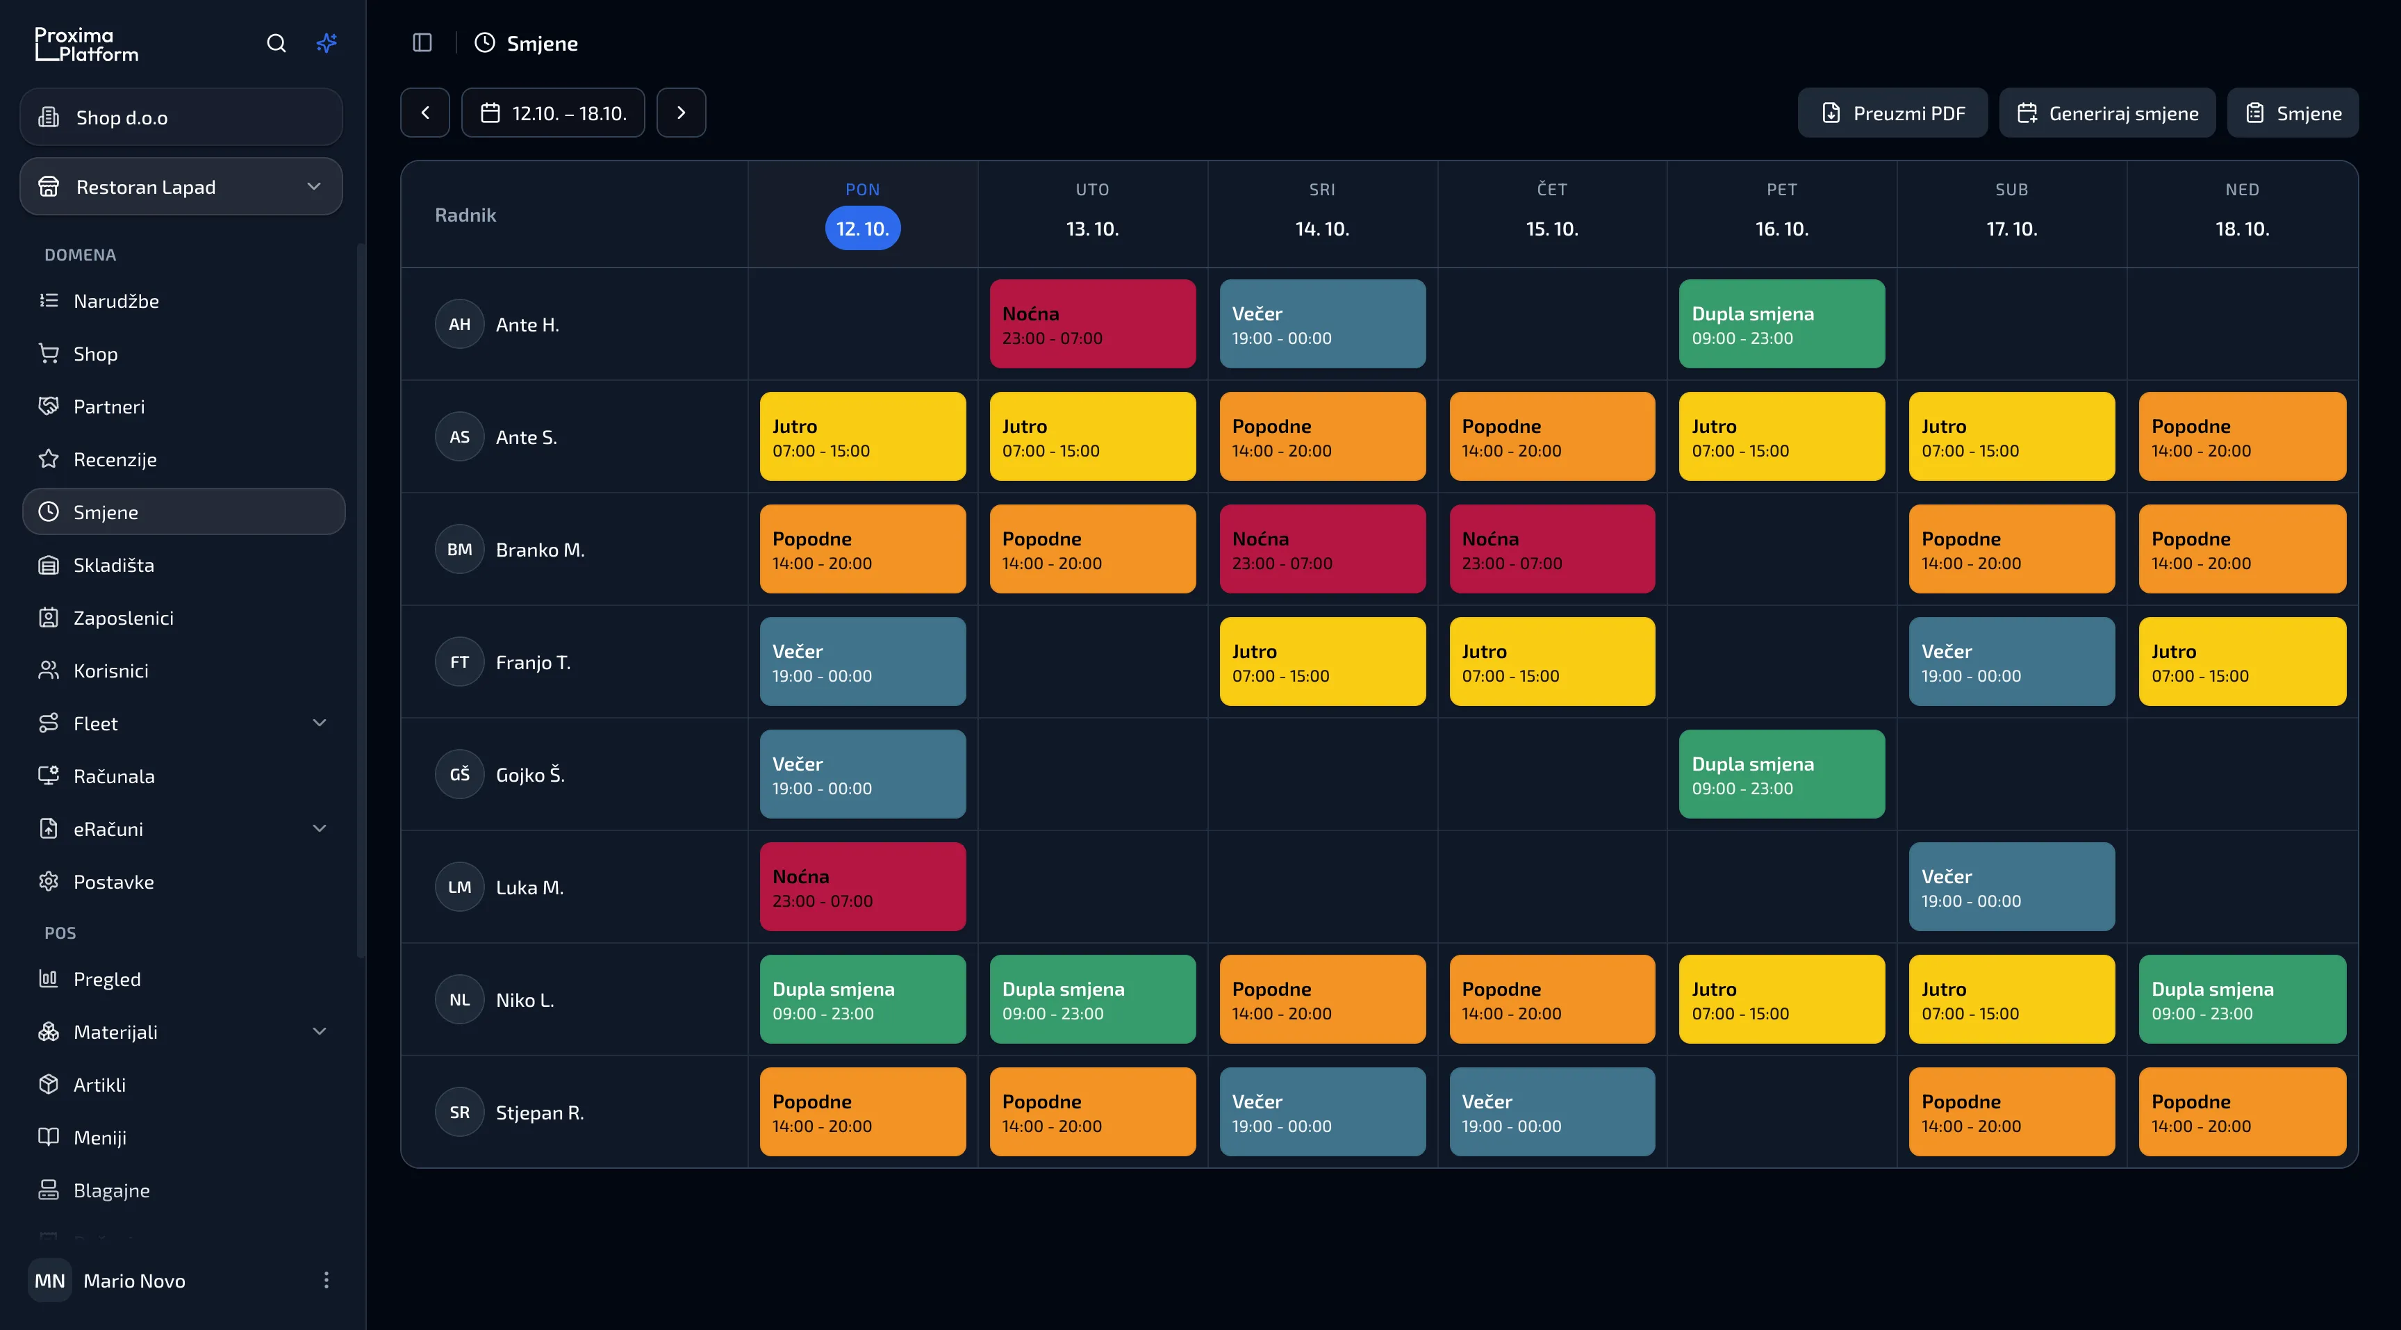
Task: Select the highlighted 12. 10. date badge
Action: pyautogui.click(x=862, y=229)
